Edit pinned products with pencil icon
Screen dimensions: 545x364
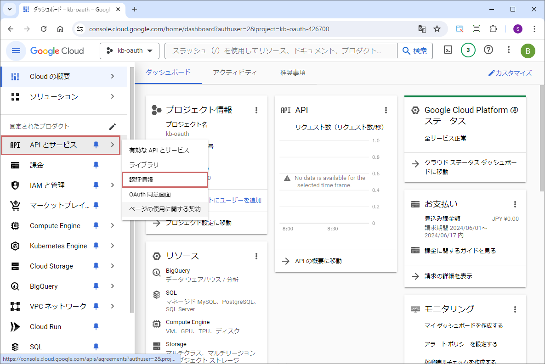(113, 126)
